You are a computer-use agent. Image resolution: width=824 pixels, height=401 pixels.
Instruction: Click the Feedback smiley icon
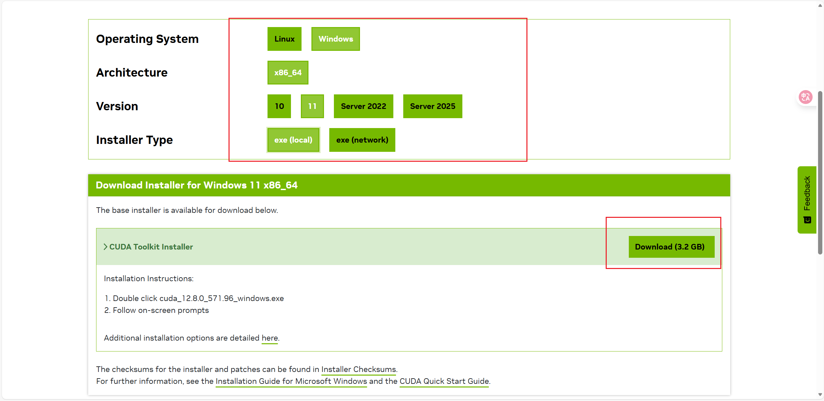point(807,220)
